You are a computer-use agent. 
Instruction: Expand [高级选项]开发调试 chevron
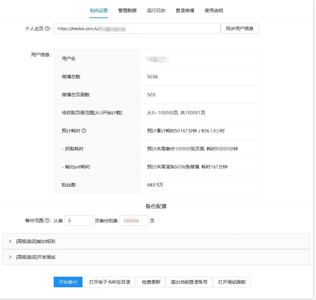[10, 257]
